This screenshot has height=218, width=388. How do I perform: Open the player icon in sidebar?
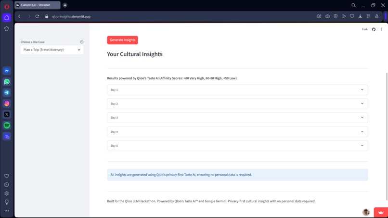(x=7, y=136)
